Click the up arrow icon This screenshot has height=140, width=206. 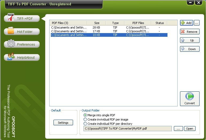pos(183,40)
